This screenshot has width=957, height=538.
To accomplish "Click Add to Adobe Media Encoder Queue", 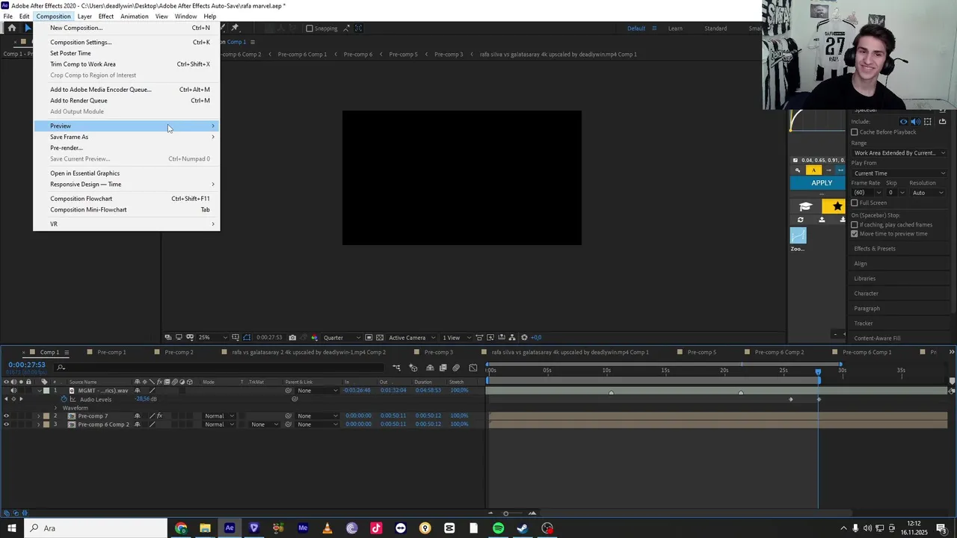I will pos(126,90).
